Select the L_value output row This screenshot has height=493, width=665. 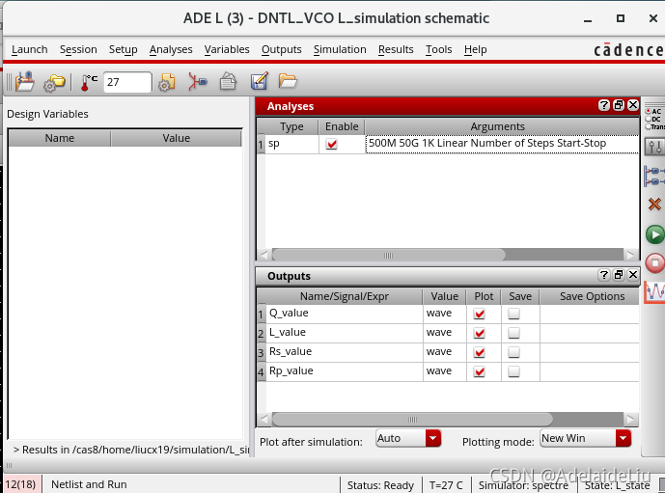pos(448,333)
